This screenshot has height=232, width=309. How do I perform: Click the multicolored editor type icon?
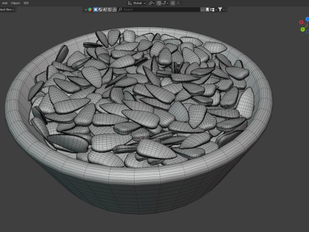click(x=90, y=10)
